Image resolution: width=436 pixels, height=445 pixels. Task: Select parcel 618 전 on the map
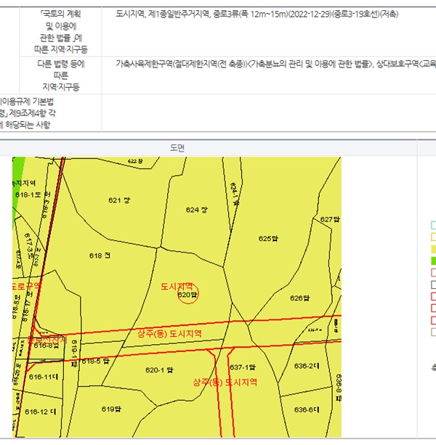100,256
